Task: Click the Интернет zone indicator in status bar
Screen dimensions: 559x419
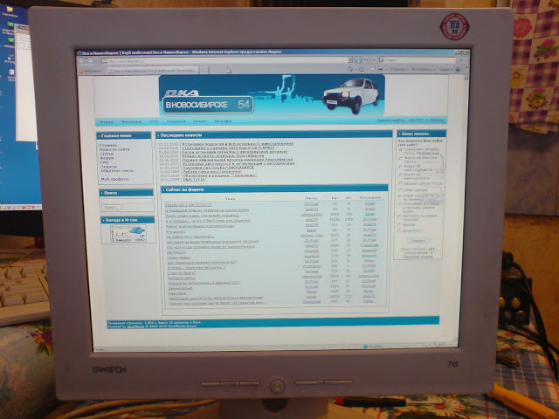Action: 374,347
